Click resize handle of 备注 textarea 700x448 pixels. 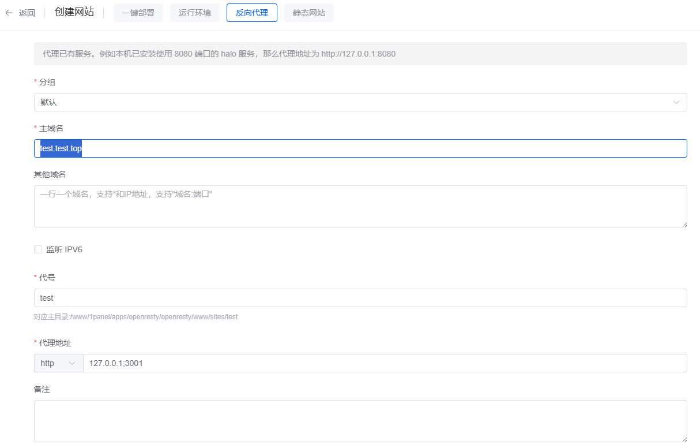[x=684, y=439]
